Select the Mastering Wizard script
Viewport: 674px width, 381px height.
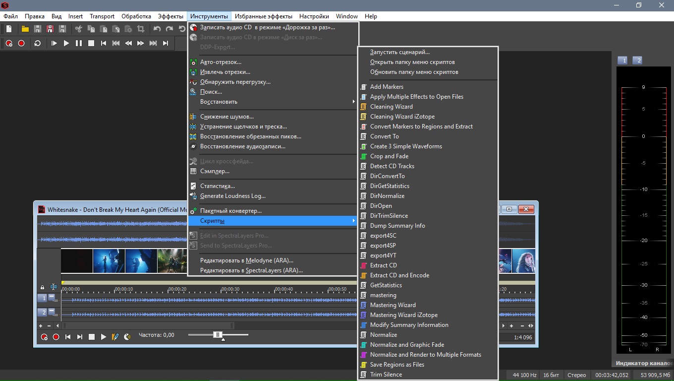[393, 305]
